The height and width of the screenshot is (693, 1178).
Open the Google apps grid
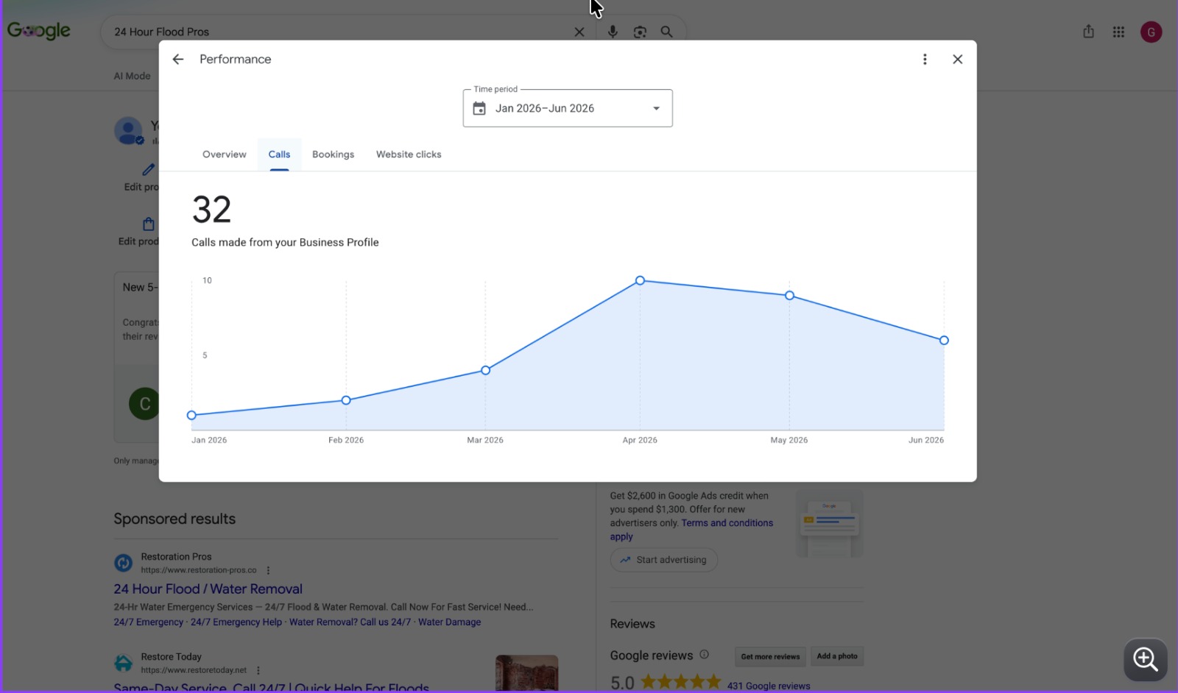1118,32
